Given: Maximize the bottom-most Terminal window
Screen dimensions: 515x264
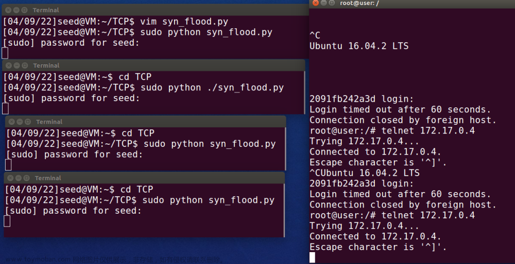Looking at the screenshot, I should (27, 178).
